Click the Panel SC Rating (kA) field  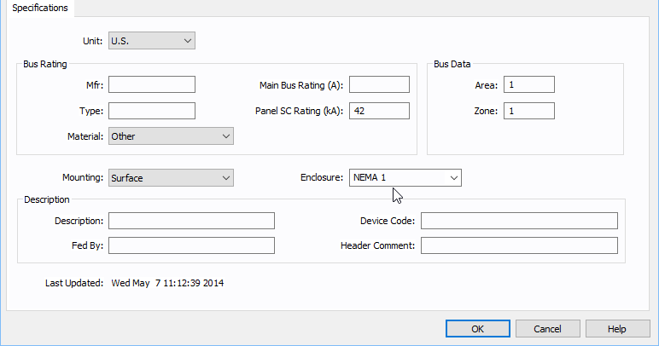tap(379, 111)
